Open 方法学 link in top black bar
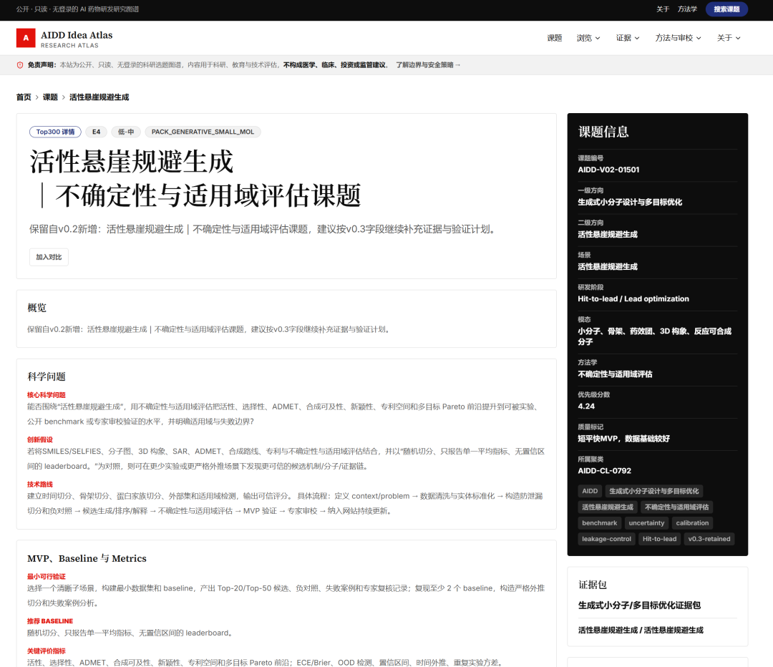 687,9
